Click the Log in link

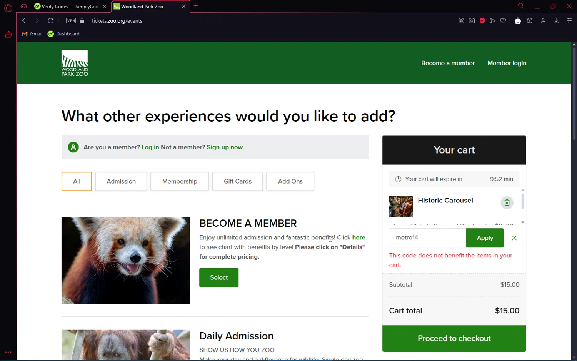point(150,147)
